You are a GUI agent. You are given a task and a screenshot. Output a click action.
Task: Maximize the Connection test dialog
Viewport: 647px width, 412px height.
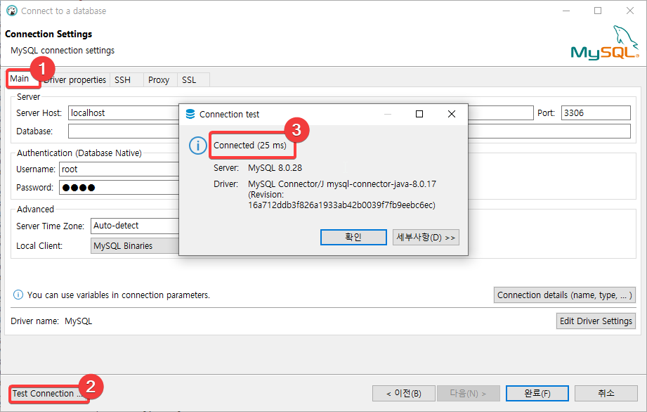[419, 114]
